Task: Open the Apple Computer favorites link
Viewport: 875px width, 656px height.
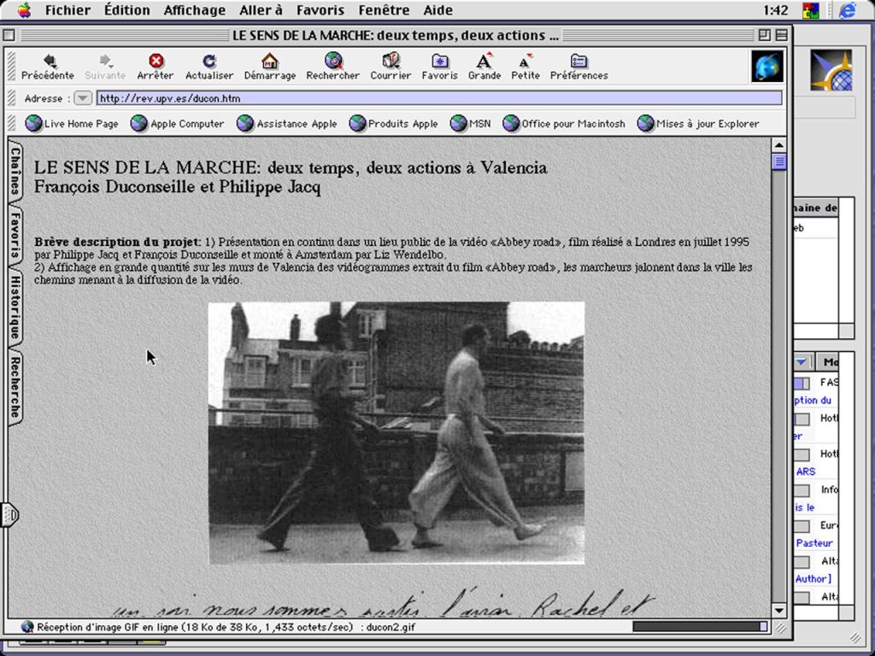Action: 178,124
